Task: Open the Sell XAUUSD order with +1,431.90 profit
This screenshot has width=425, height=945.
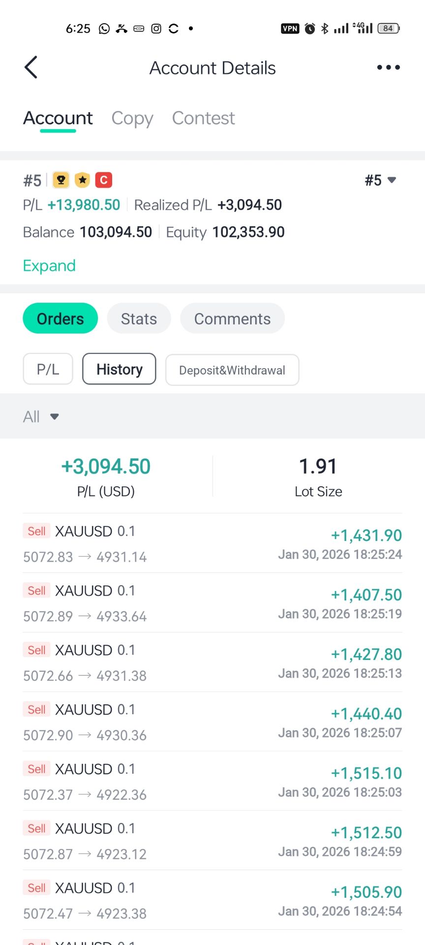Action: (x=212, y=543)
